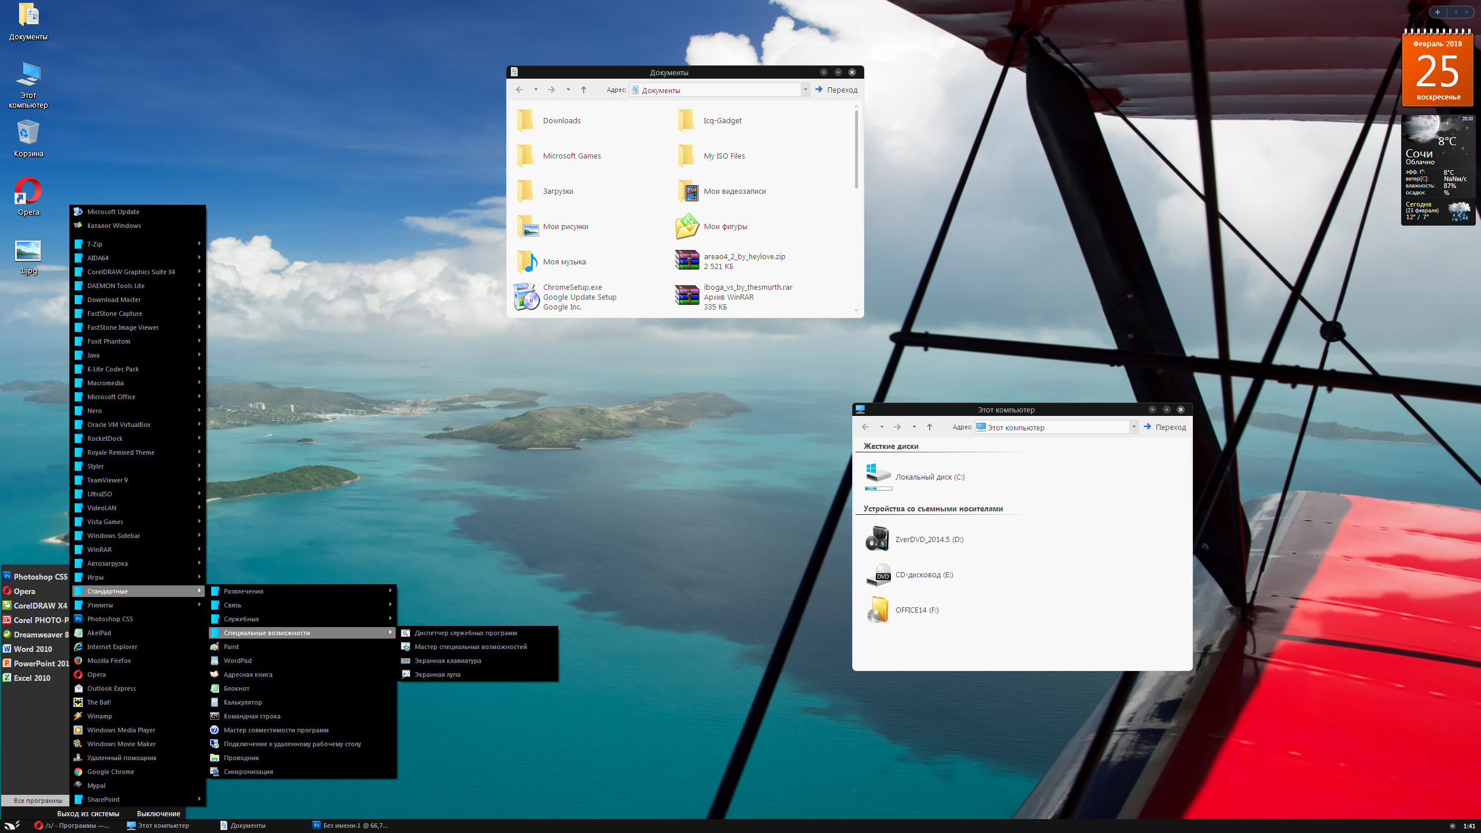Click Все программы button
The image size is (1481, 833).
(36, 801)
